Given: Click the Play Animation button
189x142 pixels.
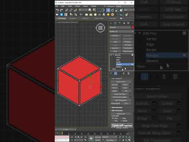Looking at the screenshot, I should (79, 137).
